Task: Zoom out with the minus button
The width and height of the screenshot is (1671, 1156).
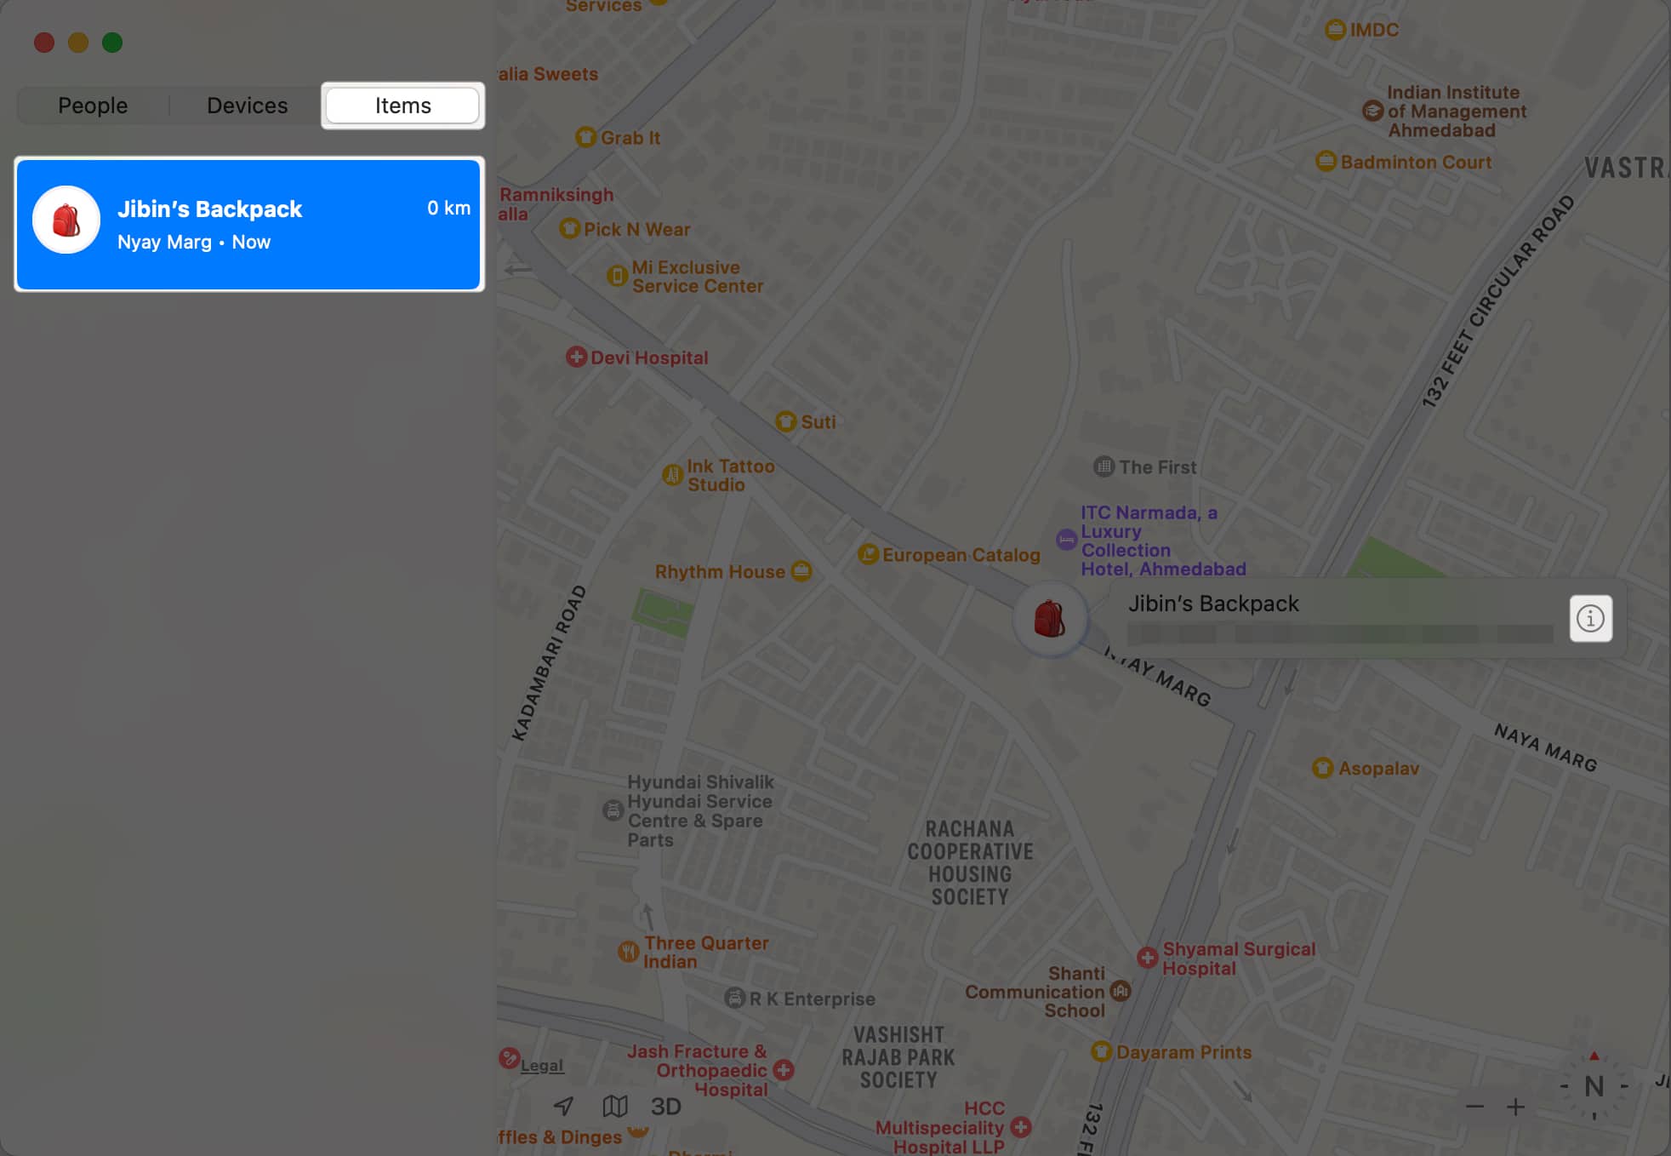Action: pyautogui.click(x=1475, y=1107)
